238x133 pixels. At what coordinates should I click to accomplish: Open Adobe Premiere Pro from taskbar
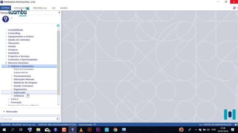pos(98,130)
